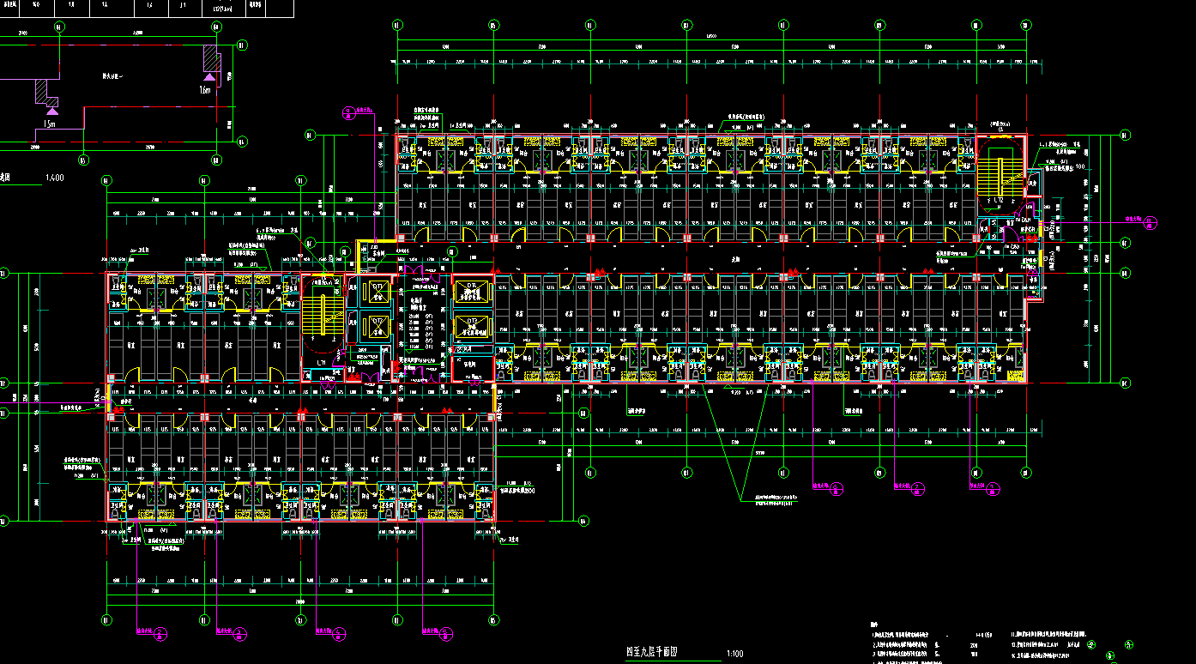Viewport: 1196px width, 664px height.
Task: Click the hatched block beside the 16m label
Action: pyautogui.click(x=213, y=58)
